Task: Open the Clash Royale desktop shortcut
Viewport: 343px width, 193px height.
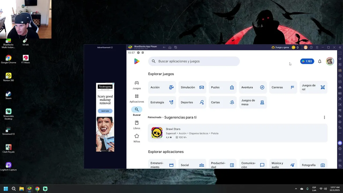Action: click(8, 149)
